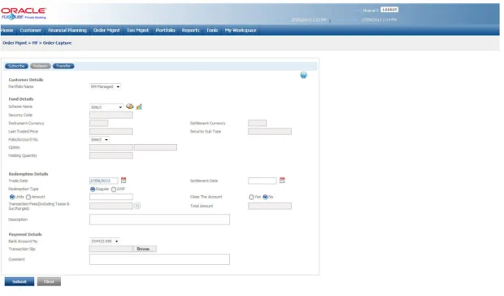Image resolution: width=504 pixels, height=296 pixels.
Task: Open the Portfolio Name dropdown
Action: point(105,87)
